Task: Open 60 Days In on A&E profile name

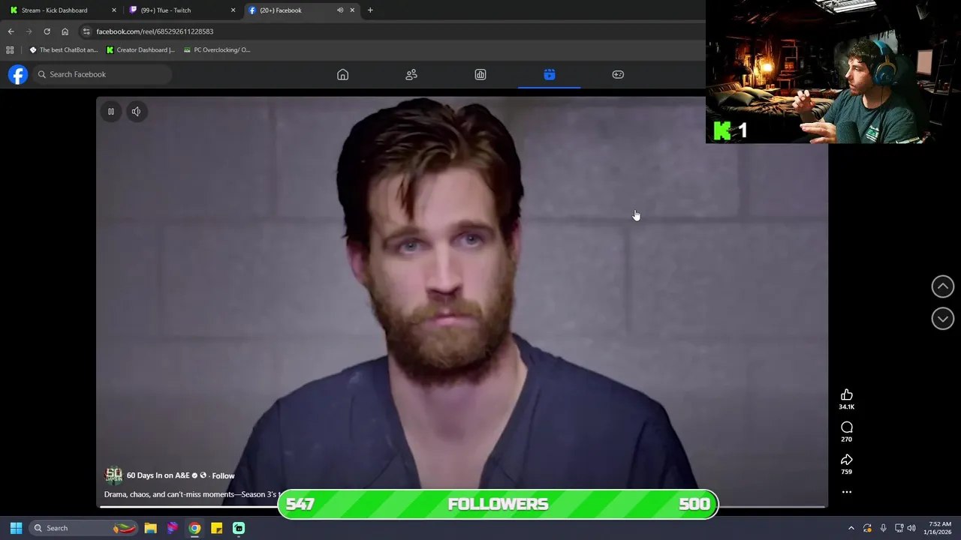Action: 158,475
